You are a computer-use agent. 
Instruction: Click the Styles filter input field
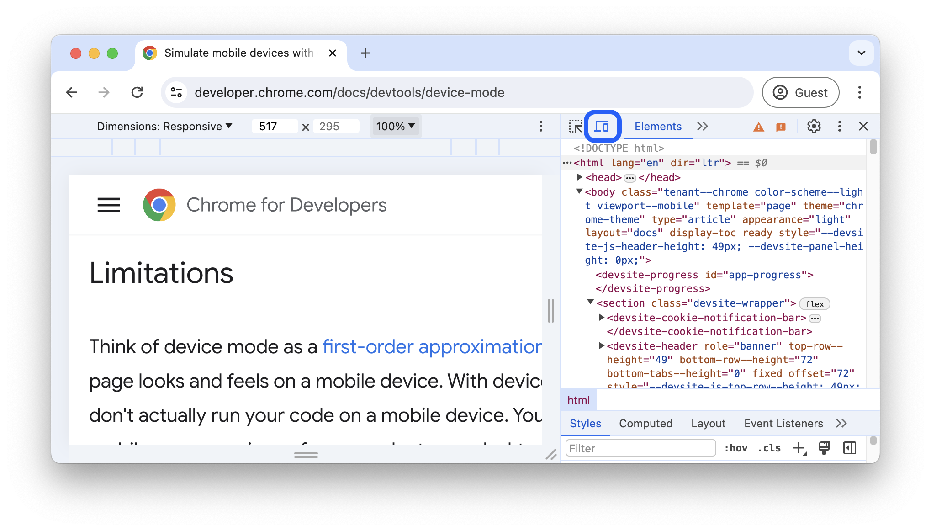point(640,448)
